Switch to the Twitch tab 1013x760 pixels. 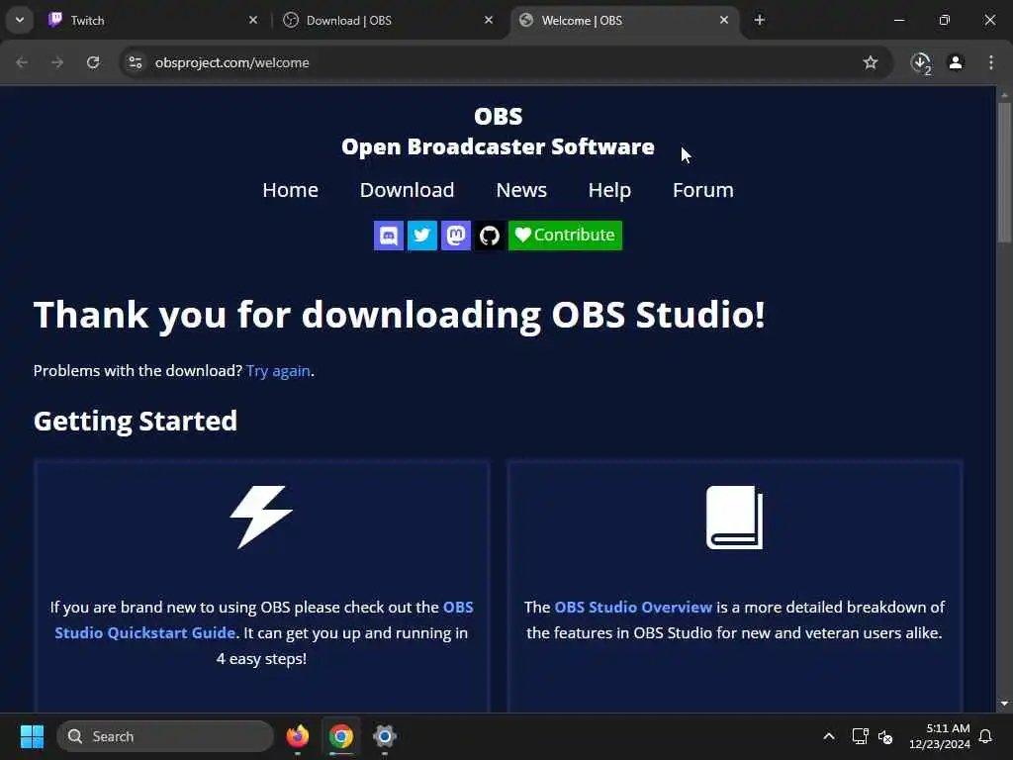(x=152, y=21)
